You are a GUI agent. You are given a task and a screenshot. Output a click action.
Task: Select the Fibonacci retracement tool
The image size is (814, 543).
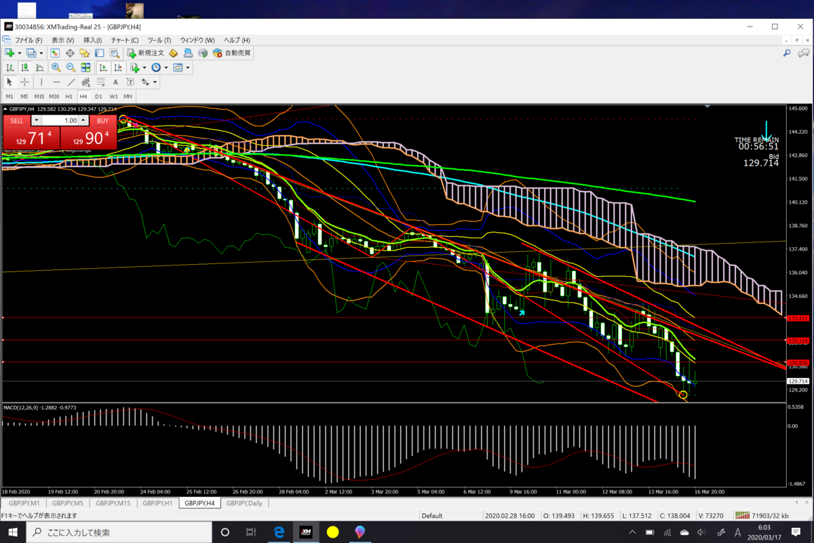pyautogui.click(x=100, y=82)
